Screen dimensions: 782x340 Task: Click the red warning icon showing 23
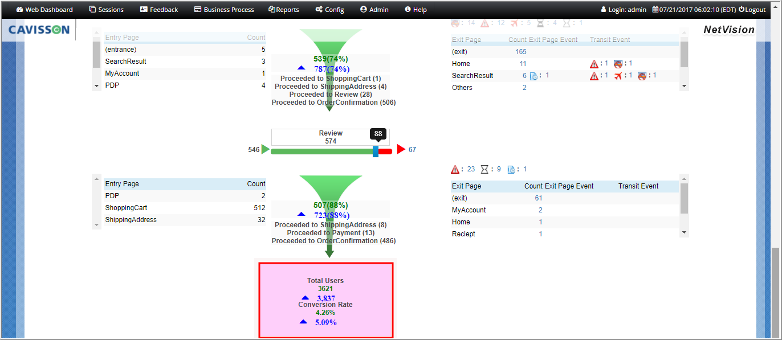click(455, 169)
